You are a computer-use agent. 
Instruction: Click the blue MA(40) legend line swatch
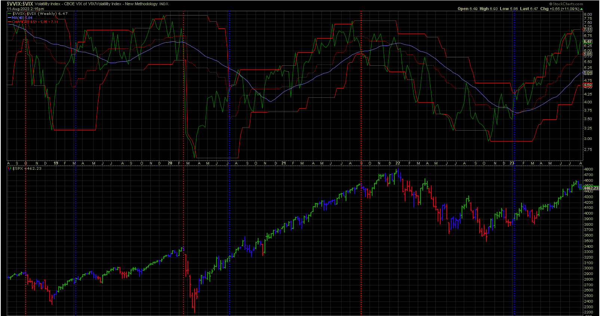(10, 18)
